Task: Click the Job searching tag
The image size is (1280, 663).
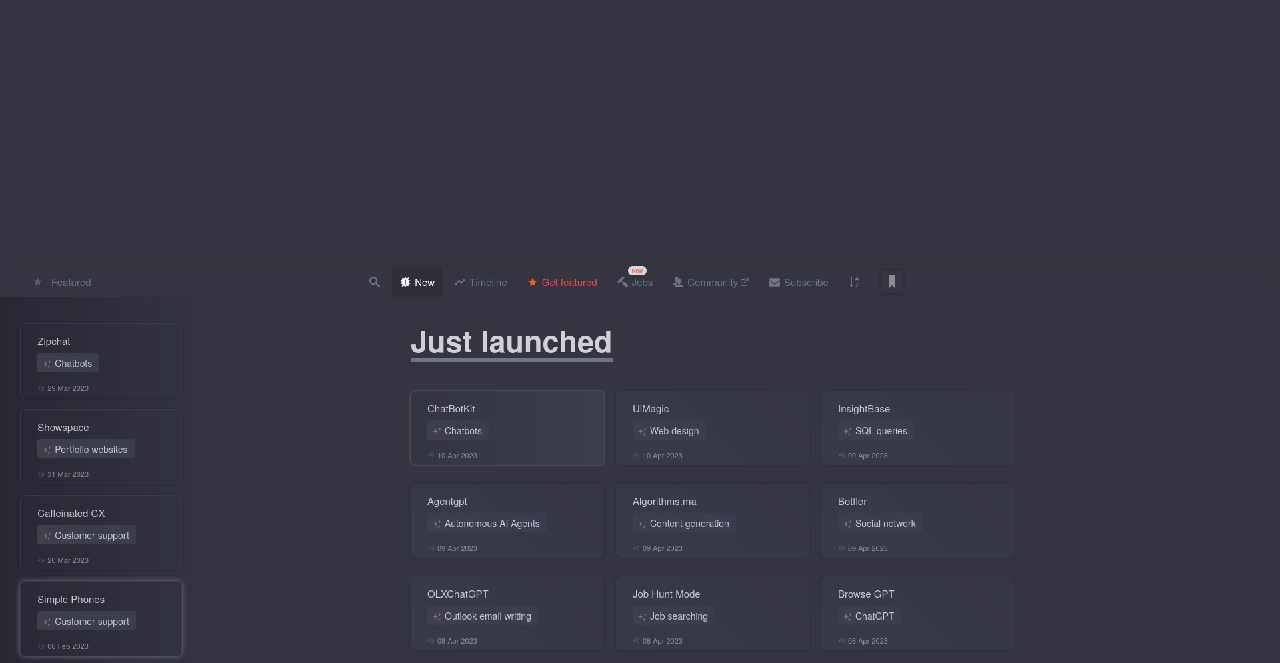Action: pyautogui.click(x=673, y=616)
